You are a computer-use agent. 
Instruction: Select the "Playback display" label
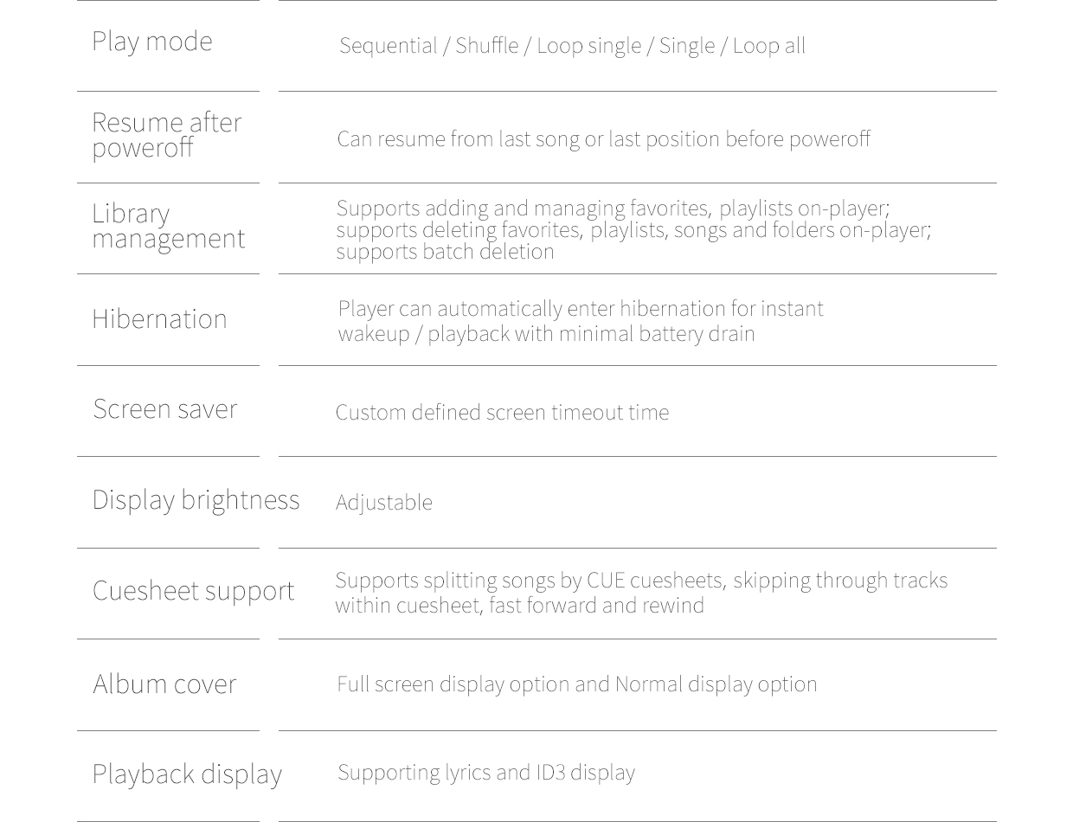(187, 774)
